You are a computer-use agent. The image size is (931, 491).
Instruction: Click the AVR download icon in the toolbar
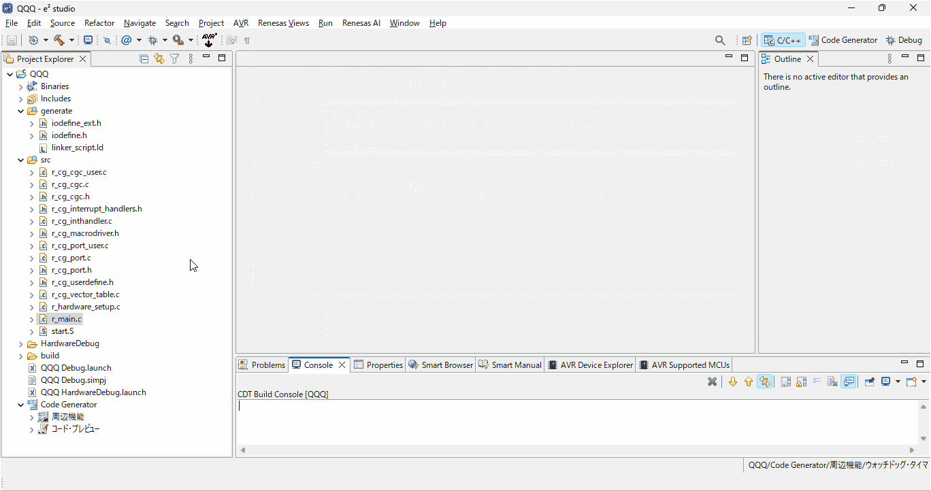coord(209,40)
